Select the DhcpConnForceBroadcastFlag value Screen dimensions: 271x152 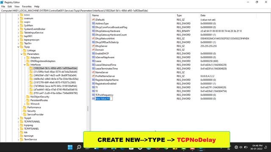pos(111,27)
